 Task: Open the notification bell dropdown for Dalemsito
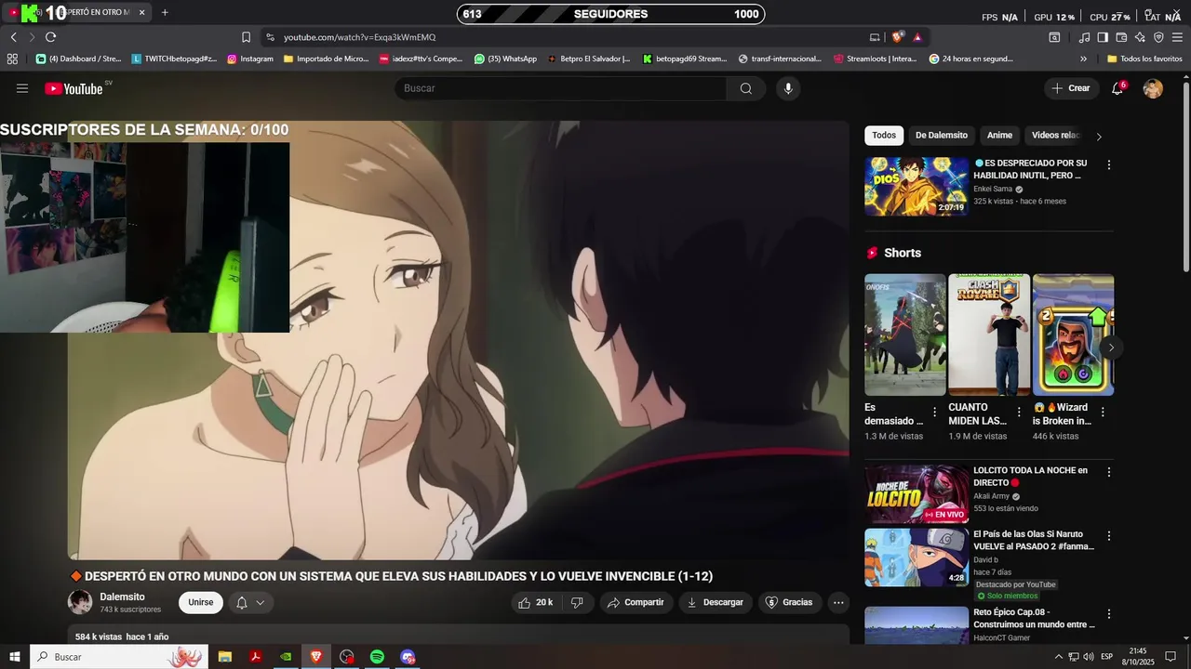coord(250,603)
